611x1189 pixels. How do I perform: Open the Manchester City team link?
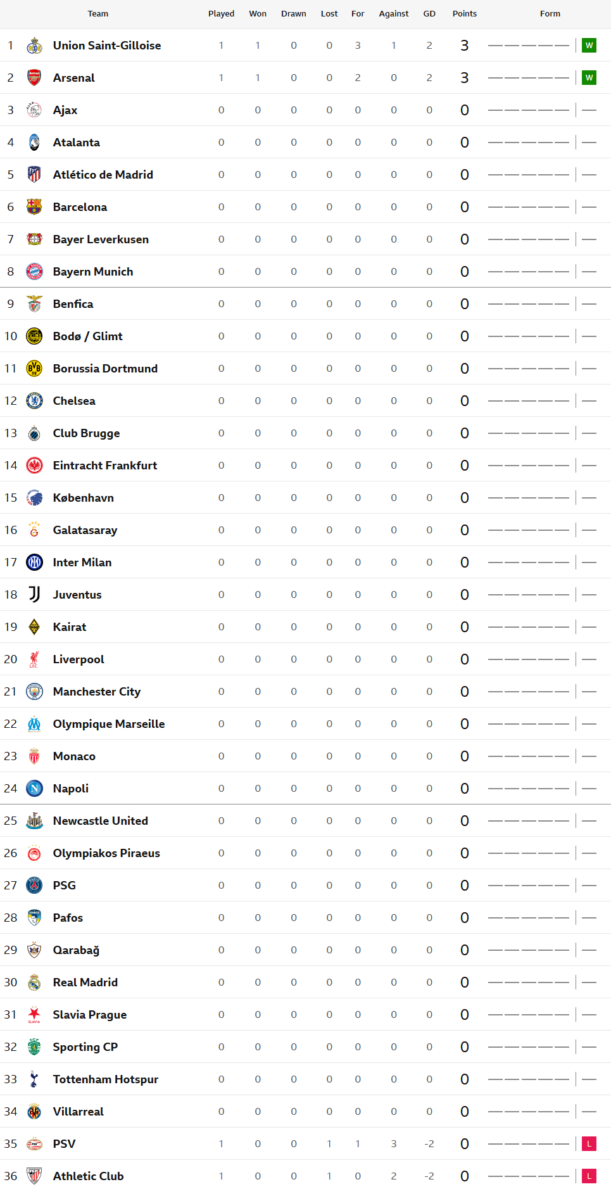[97, 692]
